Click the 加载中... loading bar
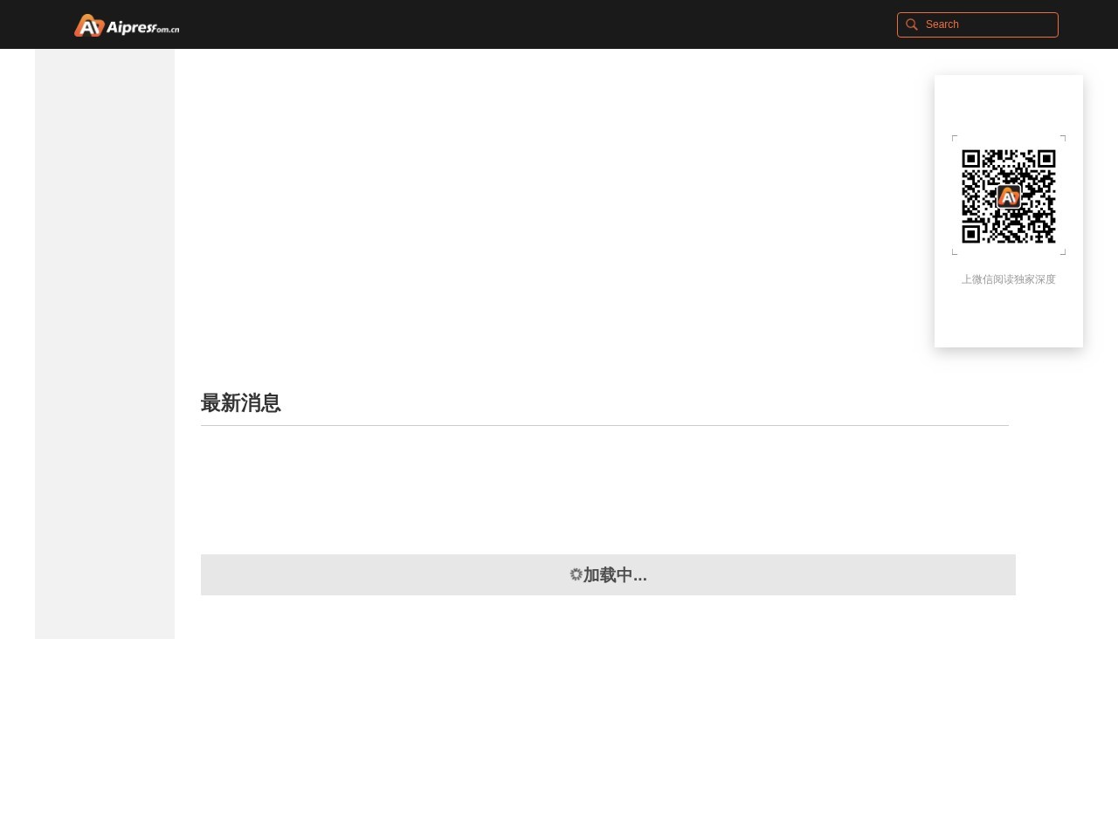 [x=608, y=574]
